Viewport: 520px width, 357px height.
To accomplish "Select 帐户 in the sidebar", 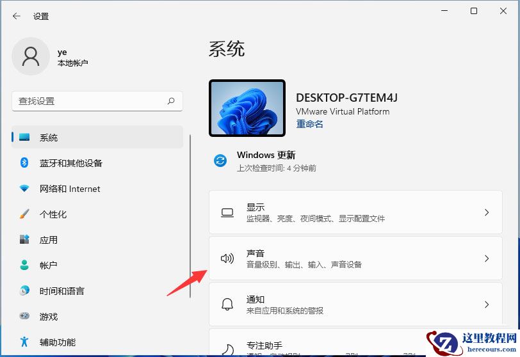I will point(97,265).
